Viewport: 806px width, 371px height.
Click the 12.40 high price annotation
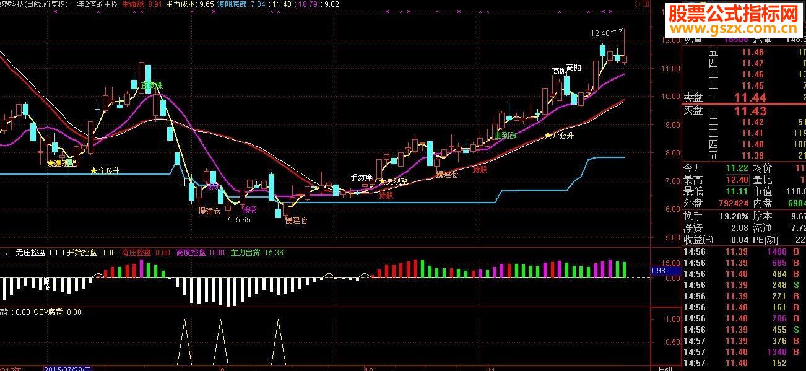pyautogui.click(x=600, y=33)
